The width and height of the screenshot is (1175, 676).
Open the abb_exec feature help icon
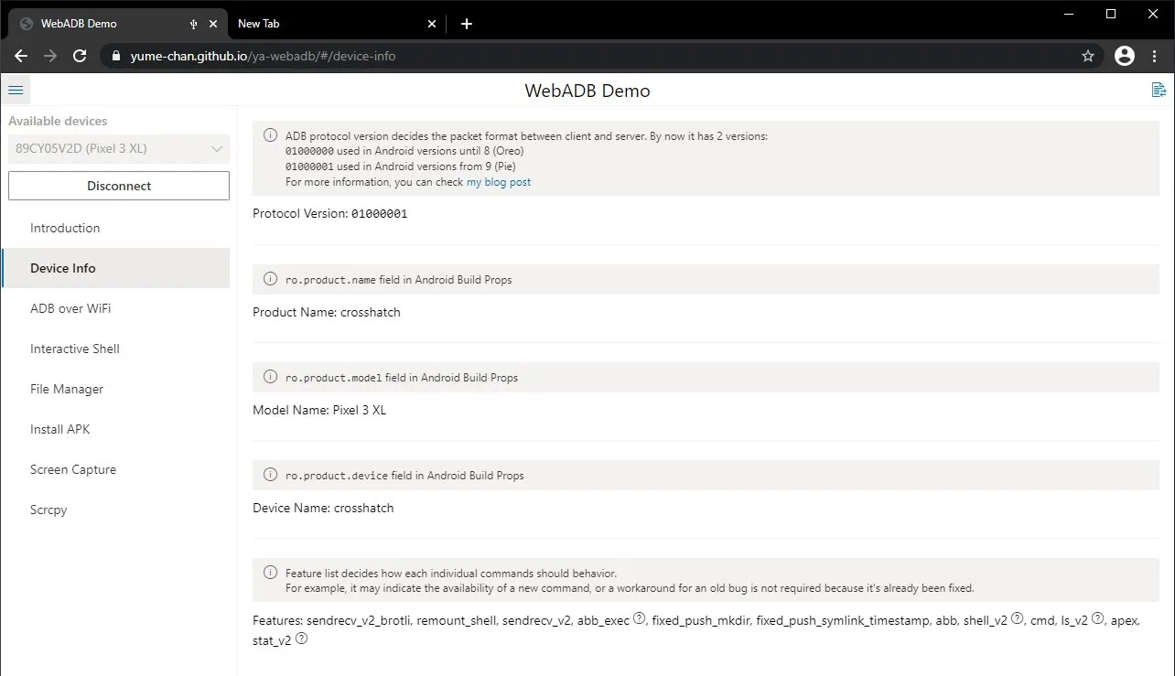point(640,617)
